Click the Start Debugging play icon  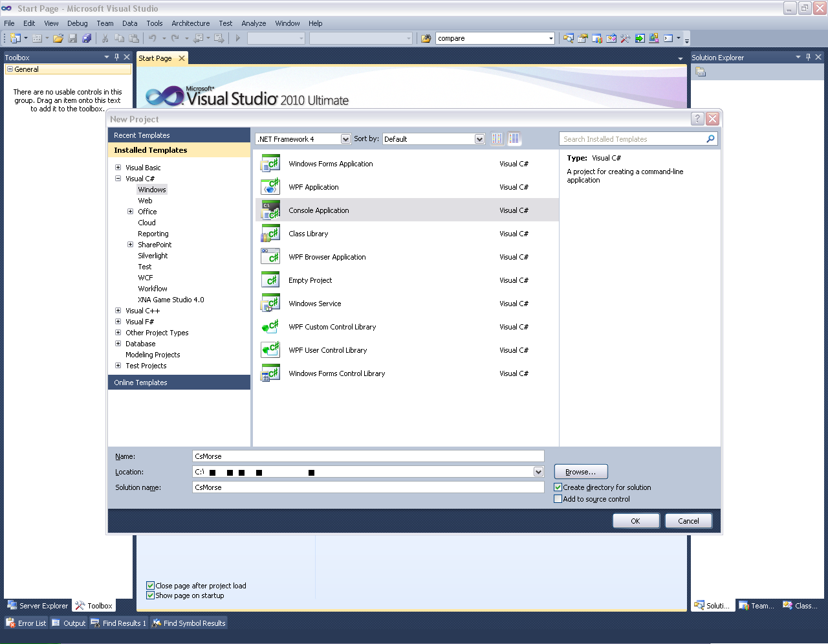237,38
